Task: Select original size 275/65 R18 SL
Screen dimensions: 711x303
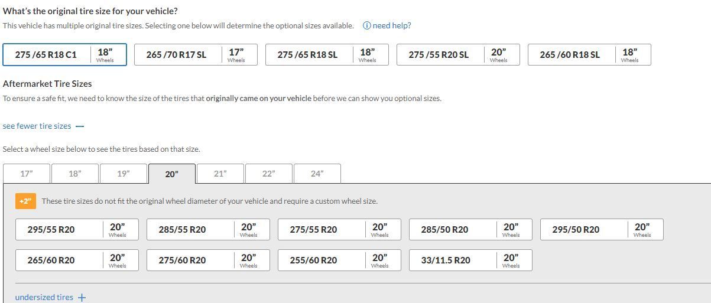Action: pos(327,55)
